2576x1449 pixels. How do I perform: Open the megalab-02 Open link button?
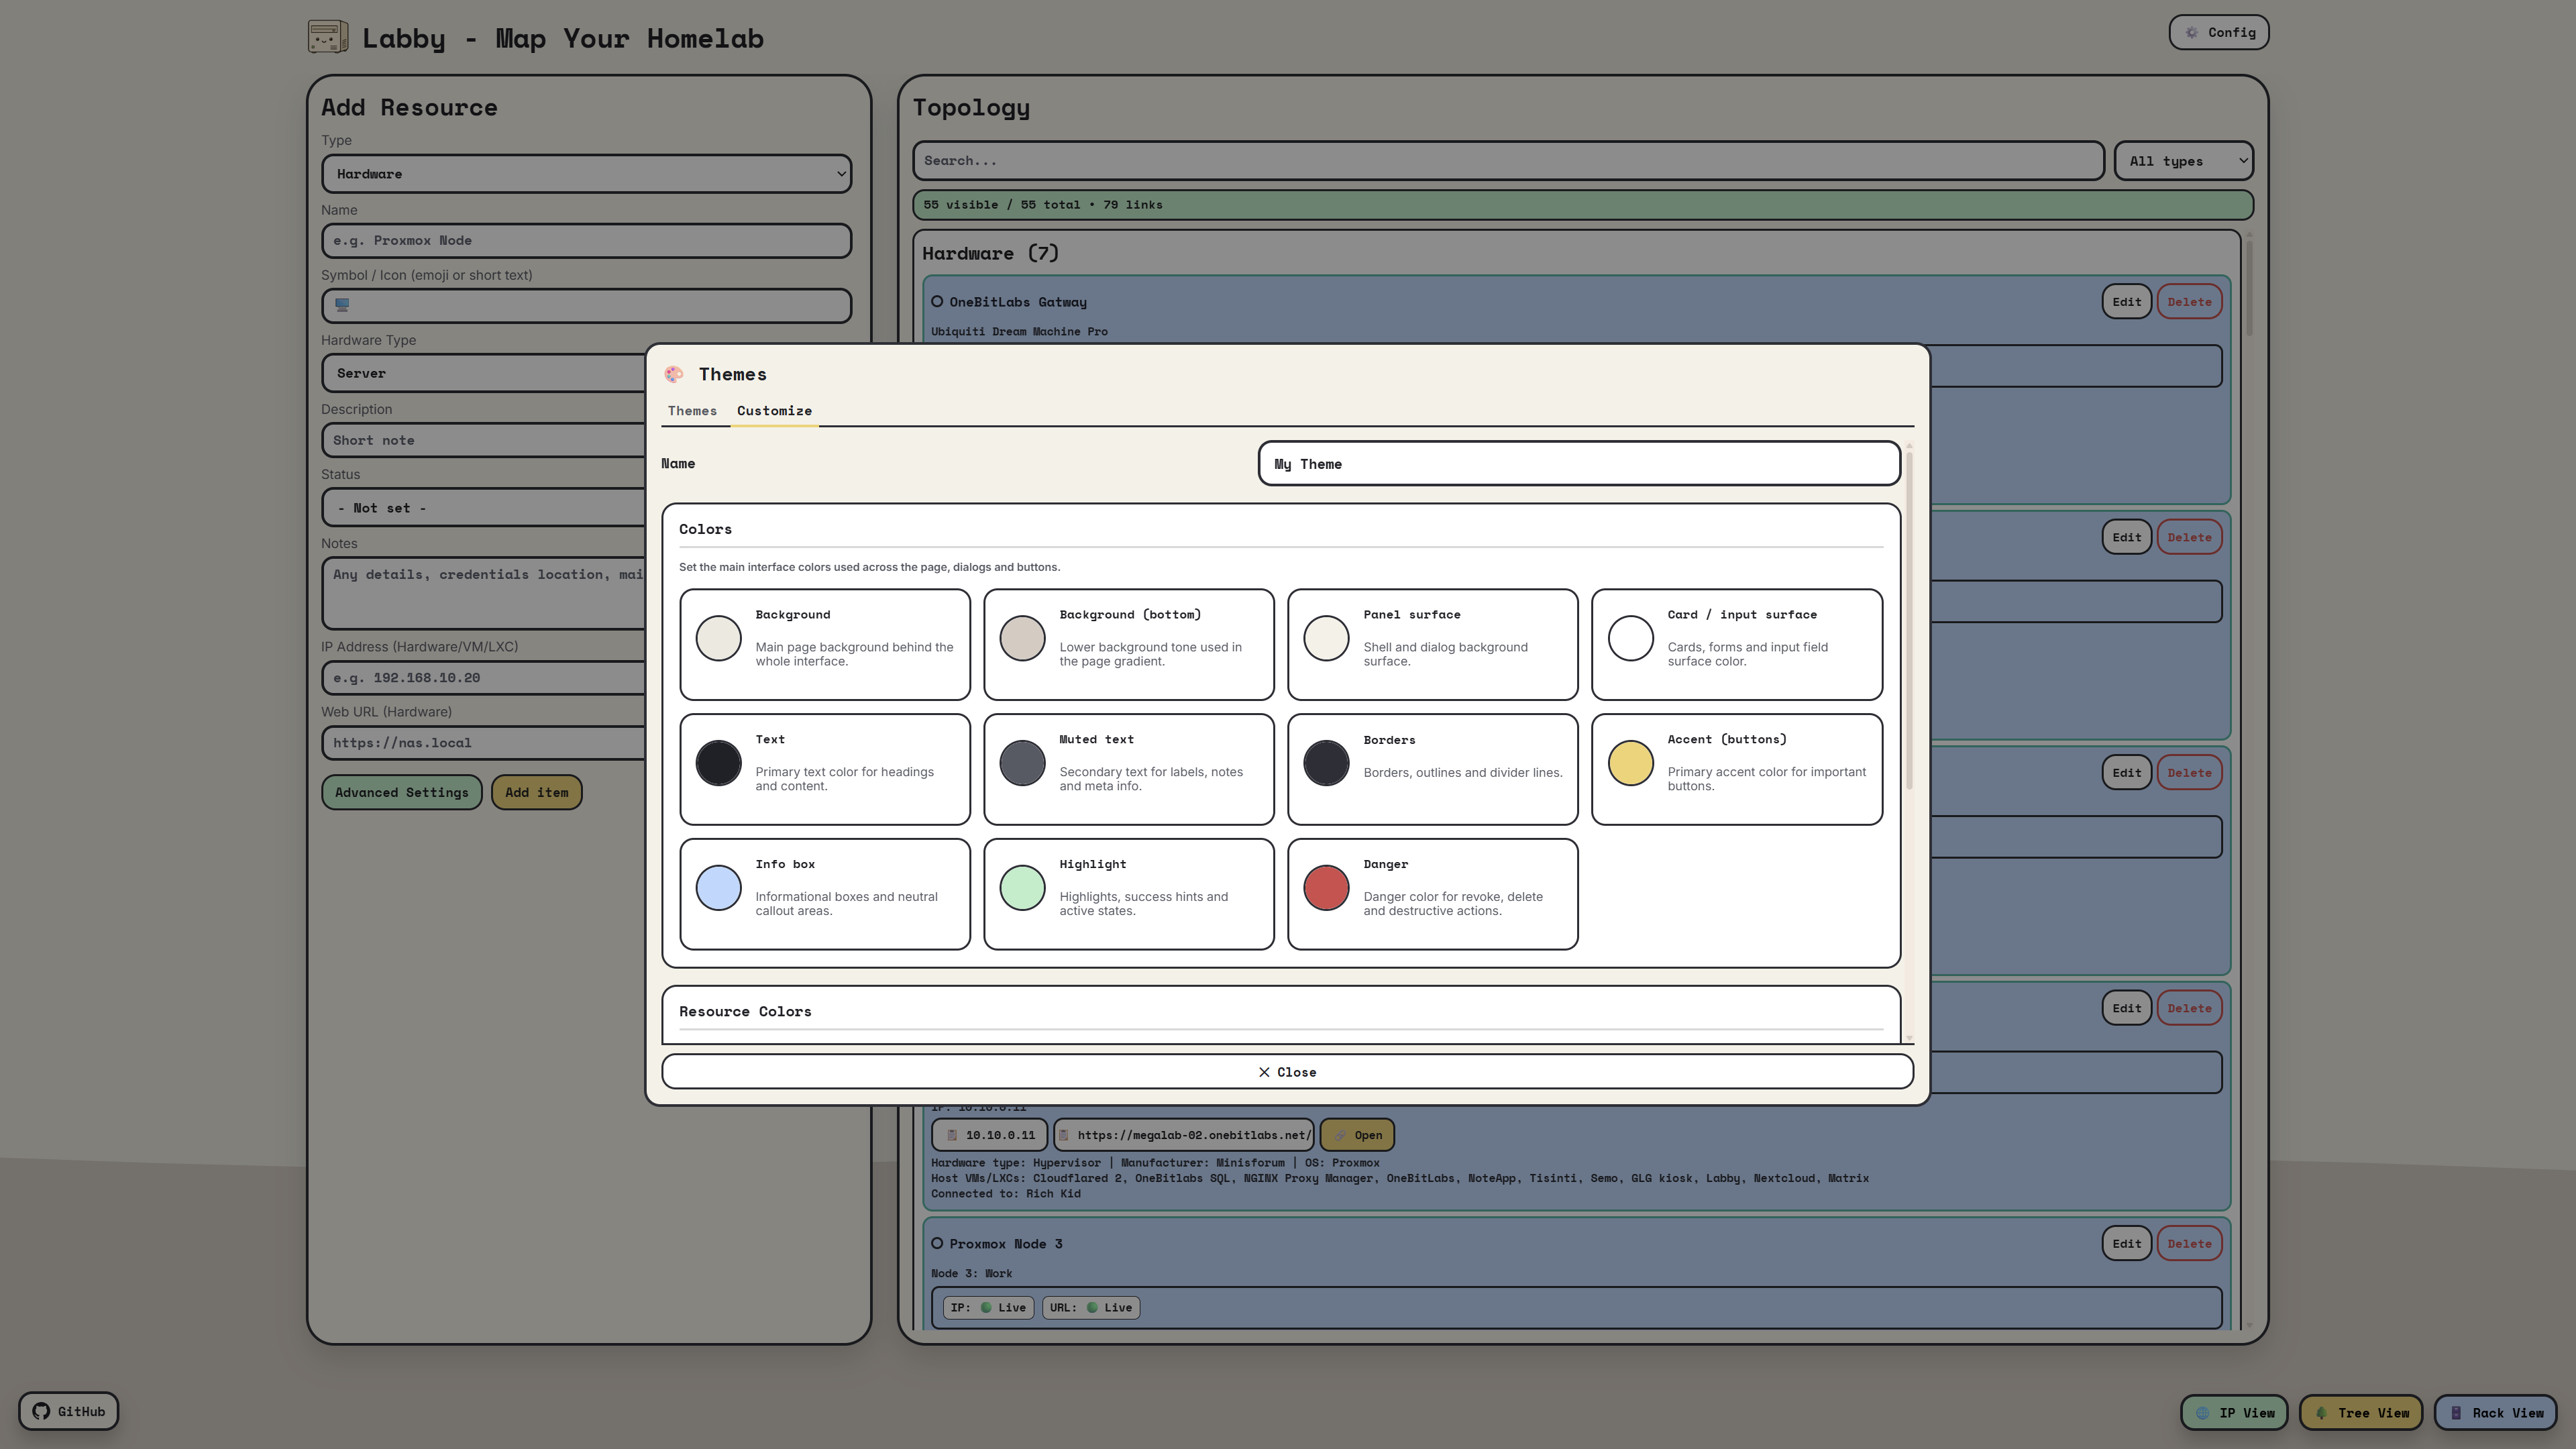click(x=1357, y=1135)
